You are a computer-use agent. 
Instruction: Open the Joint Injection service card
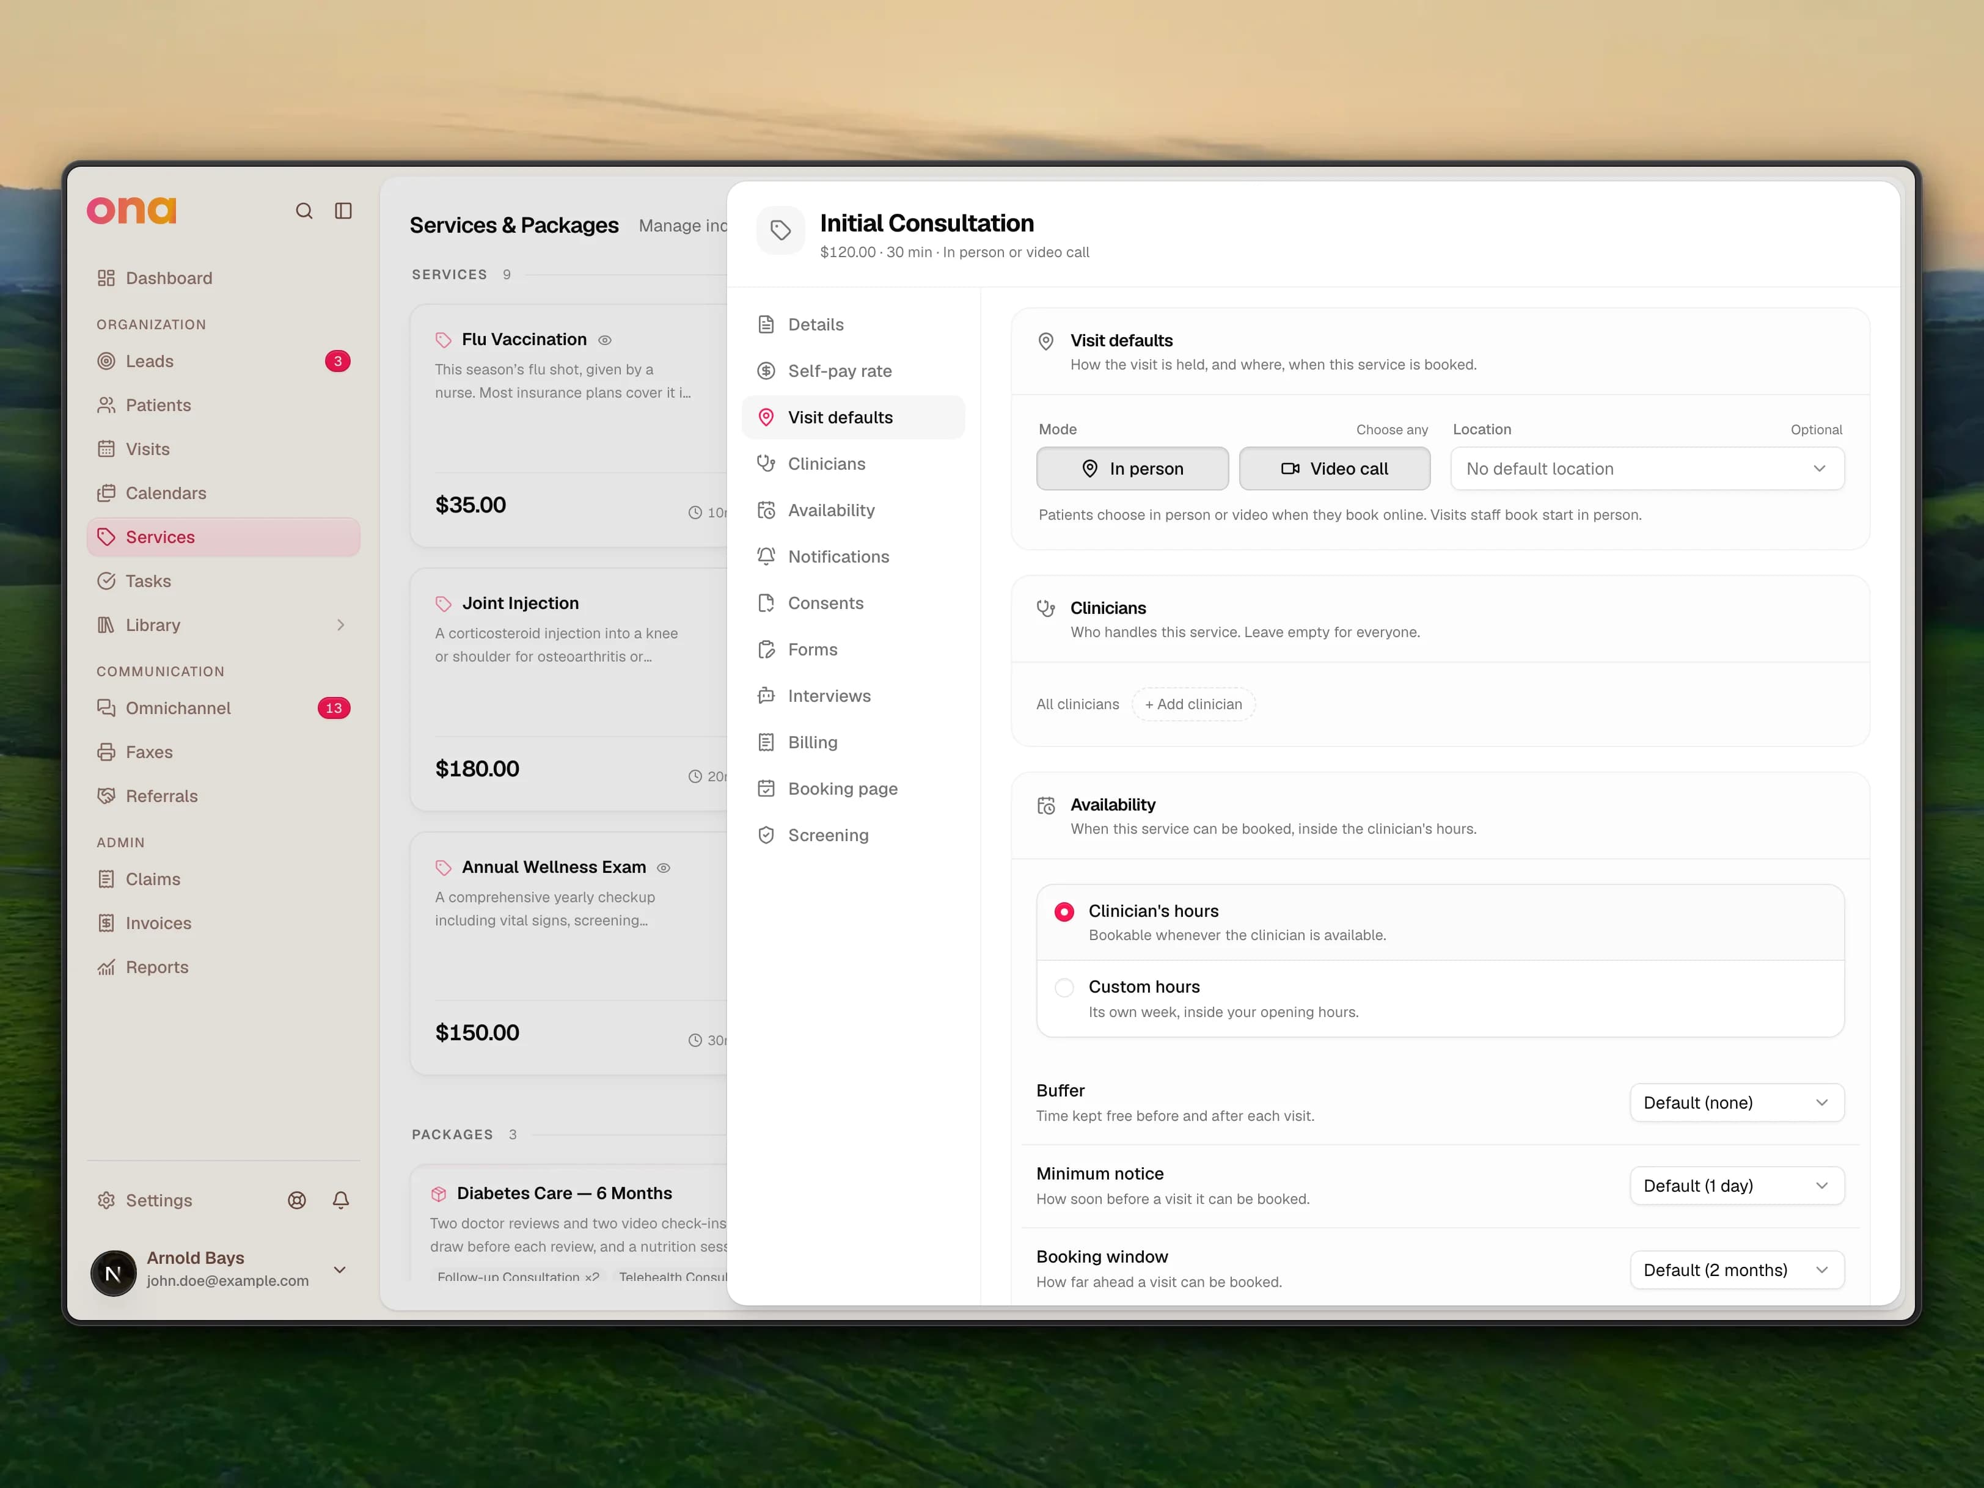click(x=569, y=690)
